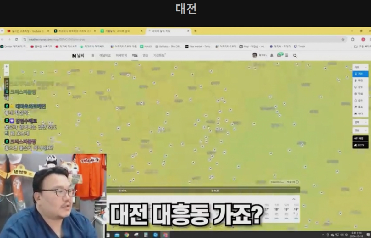Select the second map layer with thermometer-wind icon
Image resolution: width=371 pixels, height=238 pixels.
360,80
